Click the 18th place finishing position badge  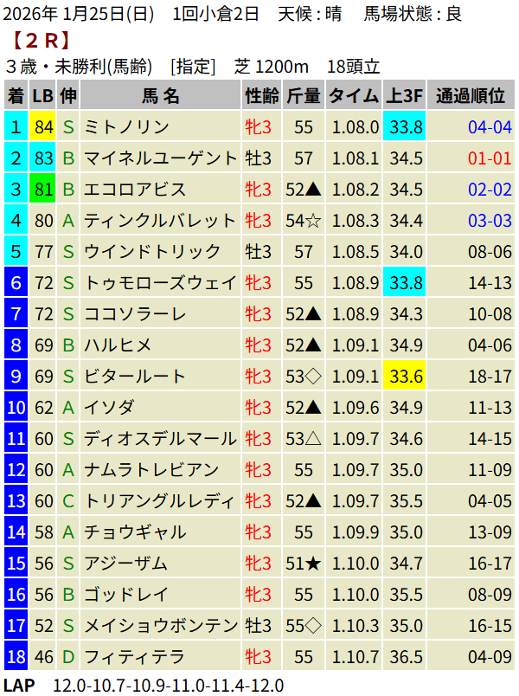(x=15, y=657)
